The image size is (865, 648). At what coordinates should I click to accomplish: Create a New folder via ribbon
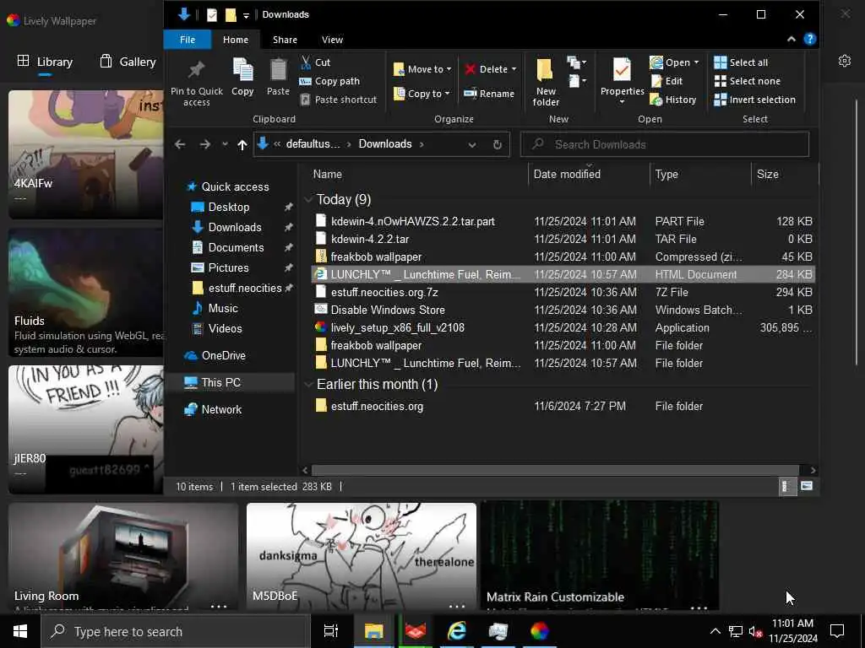(546, 82)
